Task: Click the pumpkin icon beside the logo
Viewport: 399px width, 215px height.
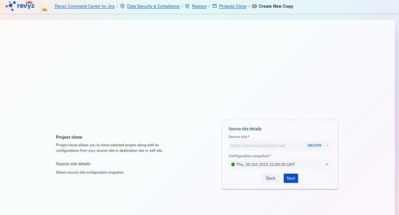Action: pos(45,9)
